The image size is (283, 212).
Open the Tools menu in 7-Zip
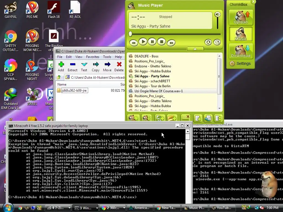(x=107, y=57)
